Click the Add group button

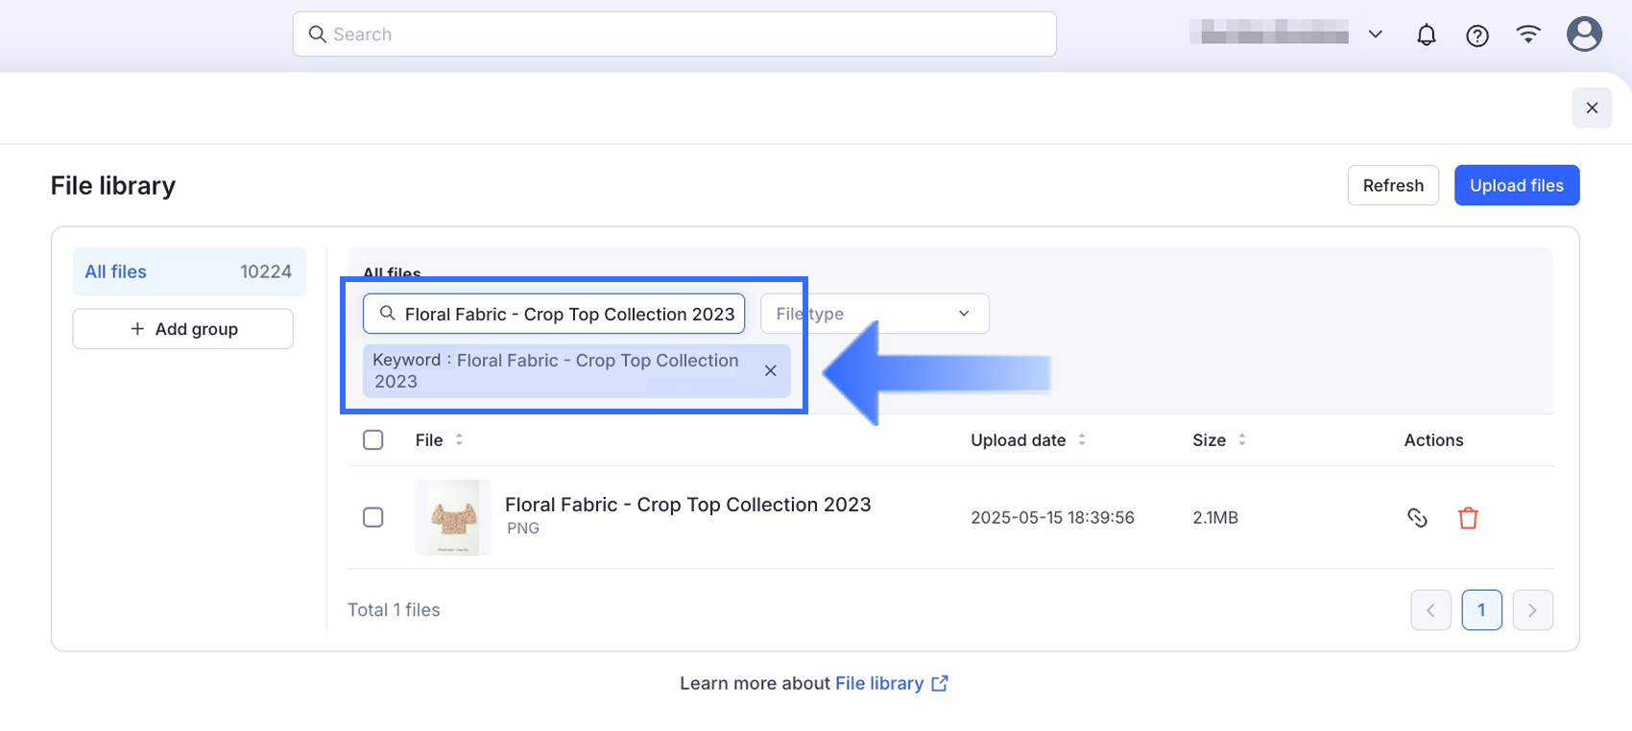pos(183,329)
